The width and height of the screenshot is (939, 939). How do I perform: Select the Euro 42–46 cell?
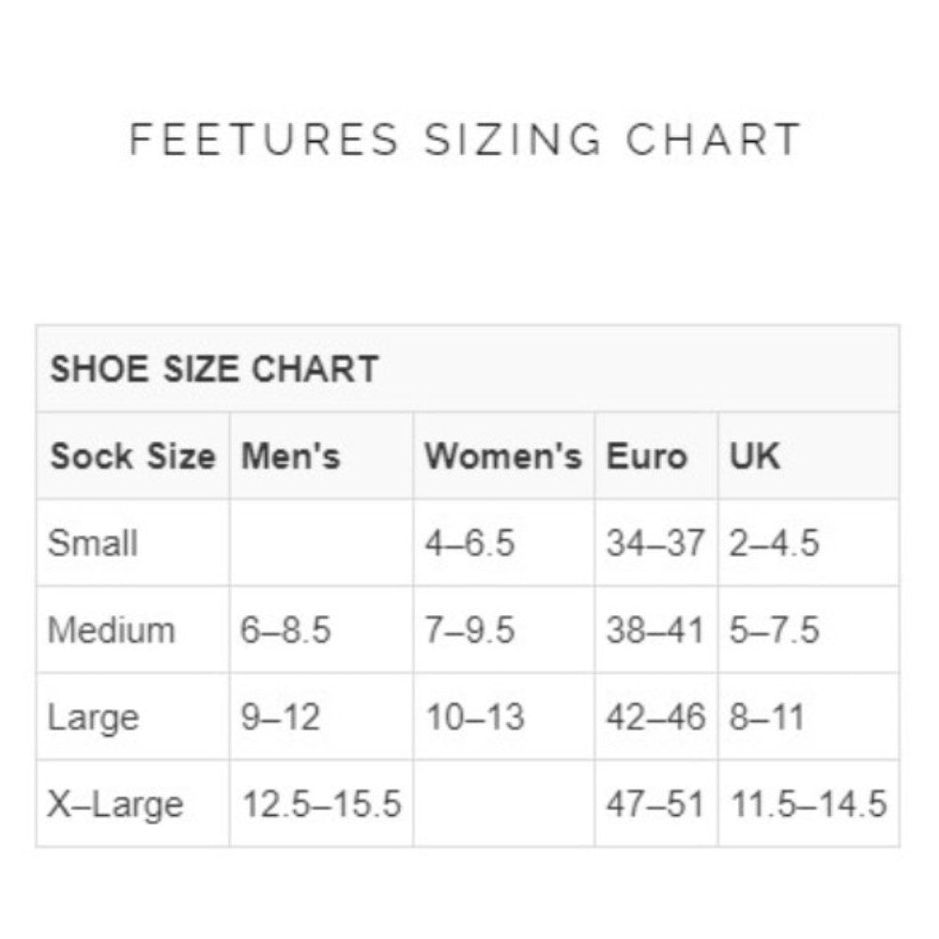(x=654, y=717)
